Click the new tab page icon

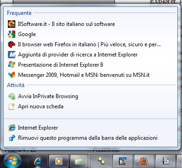pos(12,106)
